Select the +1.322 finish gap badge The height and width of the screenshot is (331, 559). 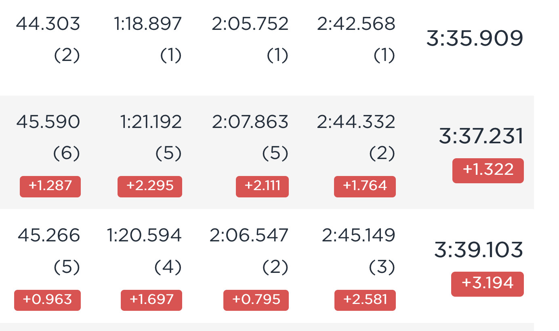point(488,171)
